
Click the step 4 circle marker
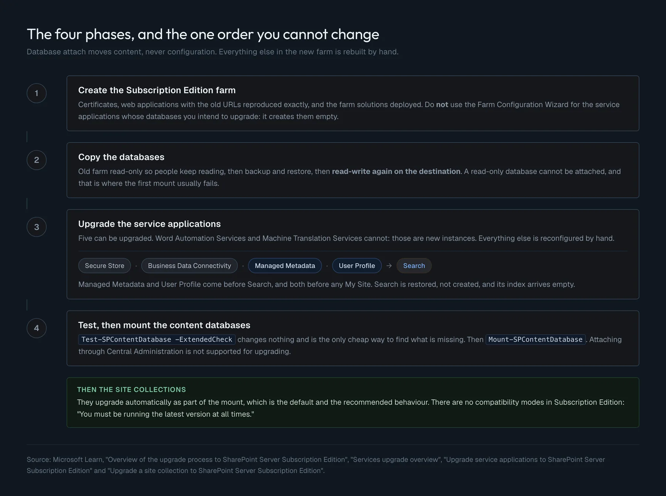click(37, 328)
